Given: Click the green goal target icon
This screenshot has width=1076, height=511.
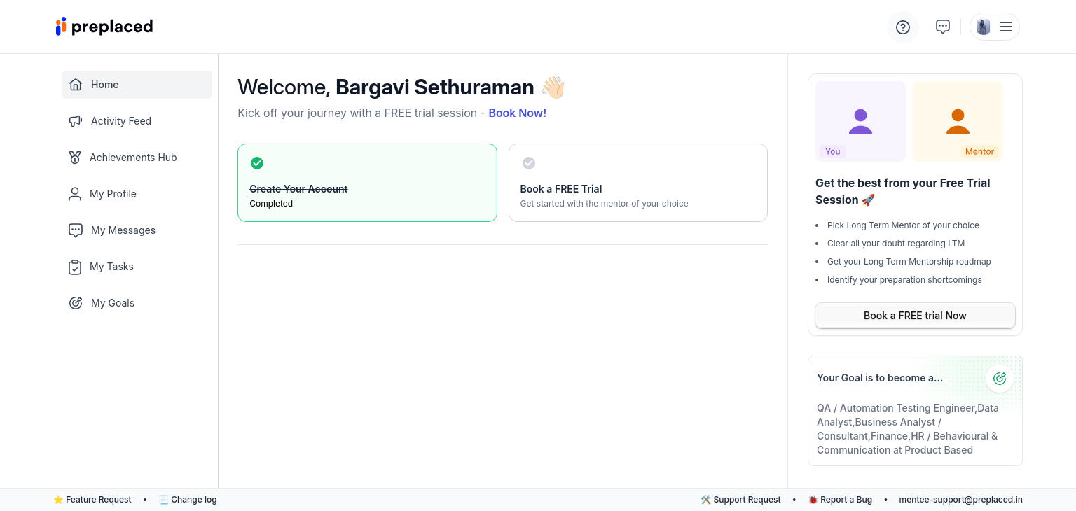Looking at the screenshot, I should click(x=1000, y=379).
